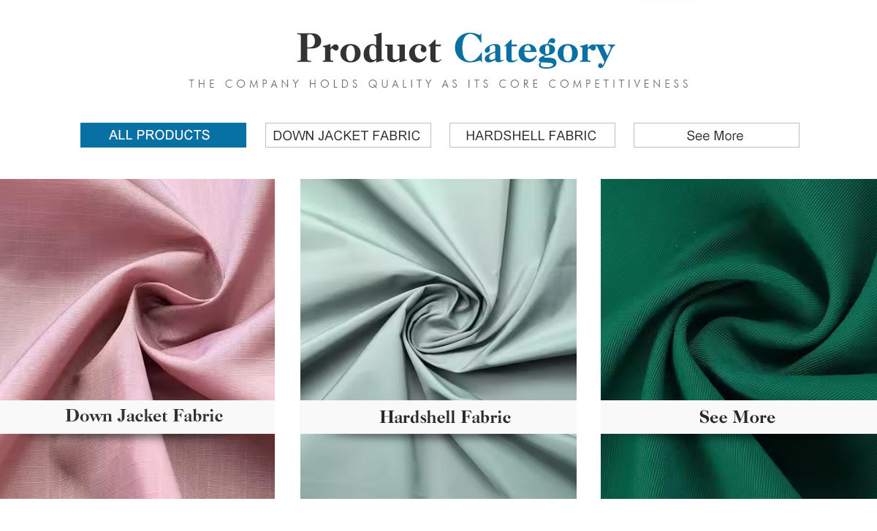Click the word COMPETITIVENESS in tagline
Image resolution: width=877 pixels, height=531 pixels.
pyautogui.click(x=619, y=84)
